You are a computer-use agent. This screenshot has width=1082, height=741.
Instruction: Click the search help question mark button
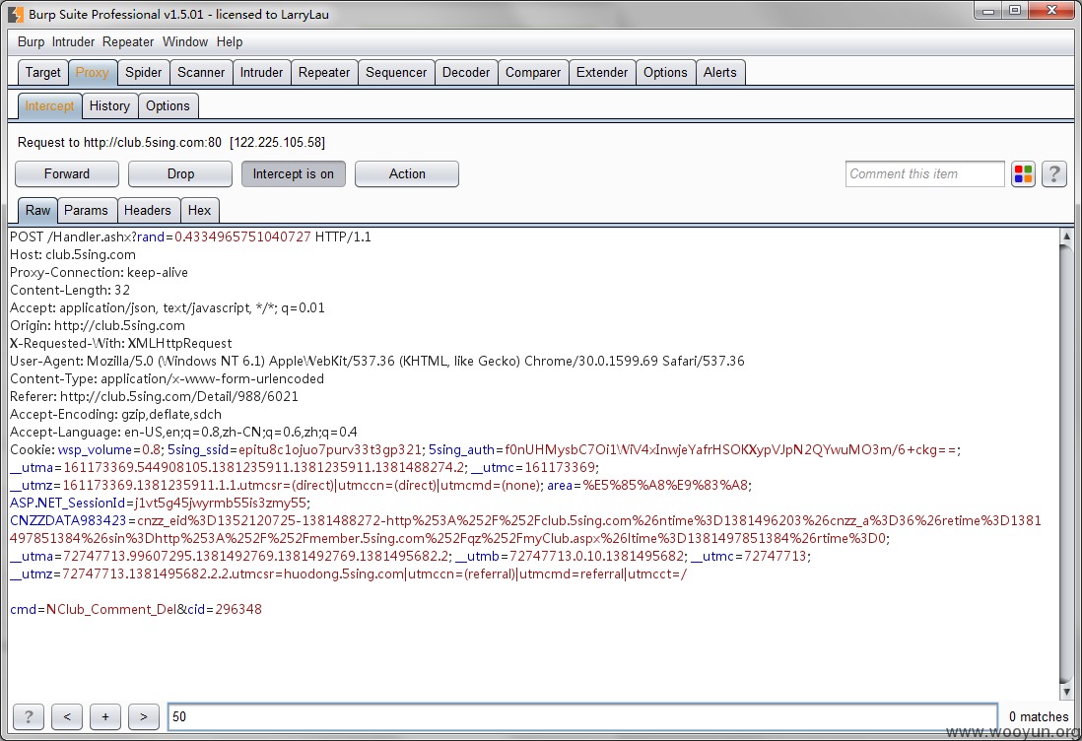pos(29,716)
